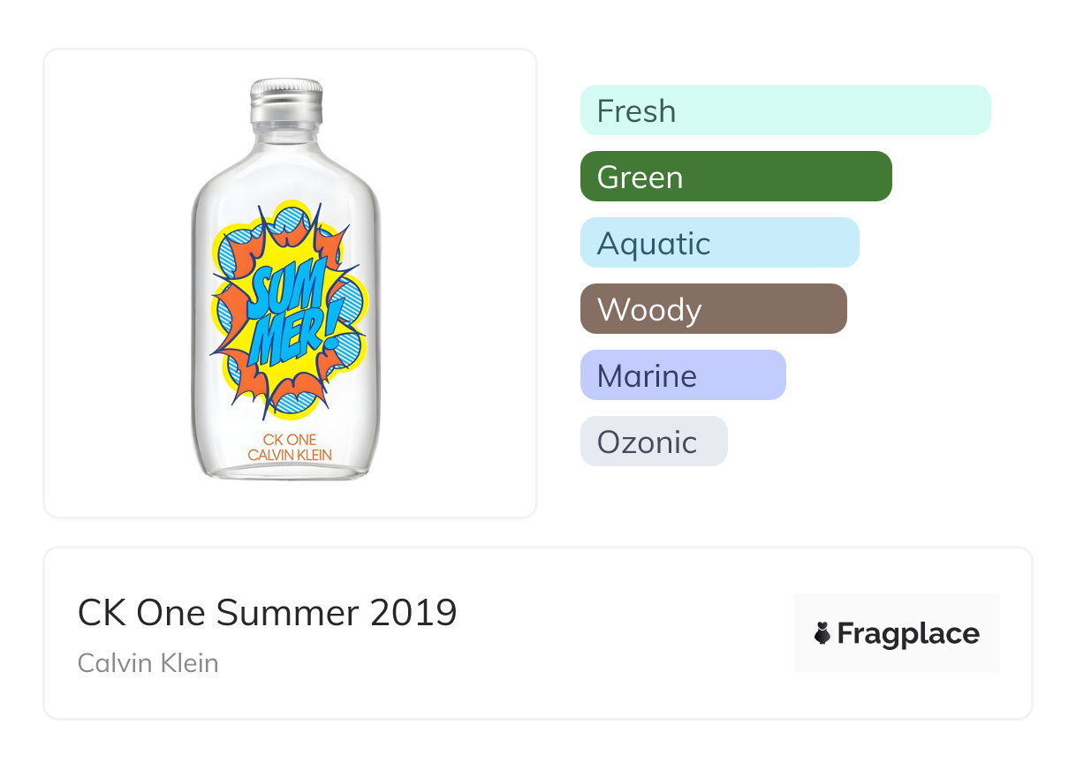Viewport: 1076px width, 763px height.
Task: Select the dark Green accord bar
Action: pyautogui.click(x=736, y=177)
